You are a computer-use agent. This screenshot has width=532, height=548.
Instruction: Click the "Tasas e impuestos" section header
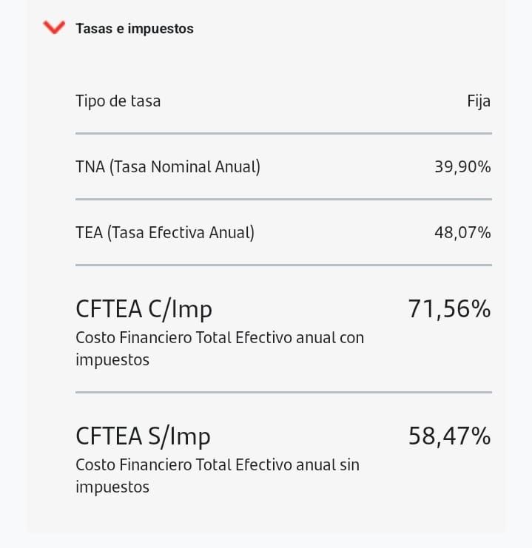(x=134, y=29)
